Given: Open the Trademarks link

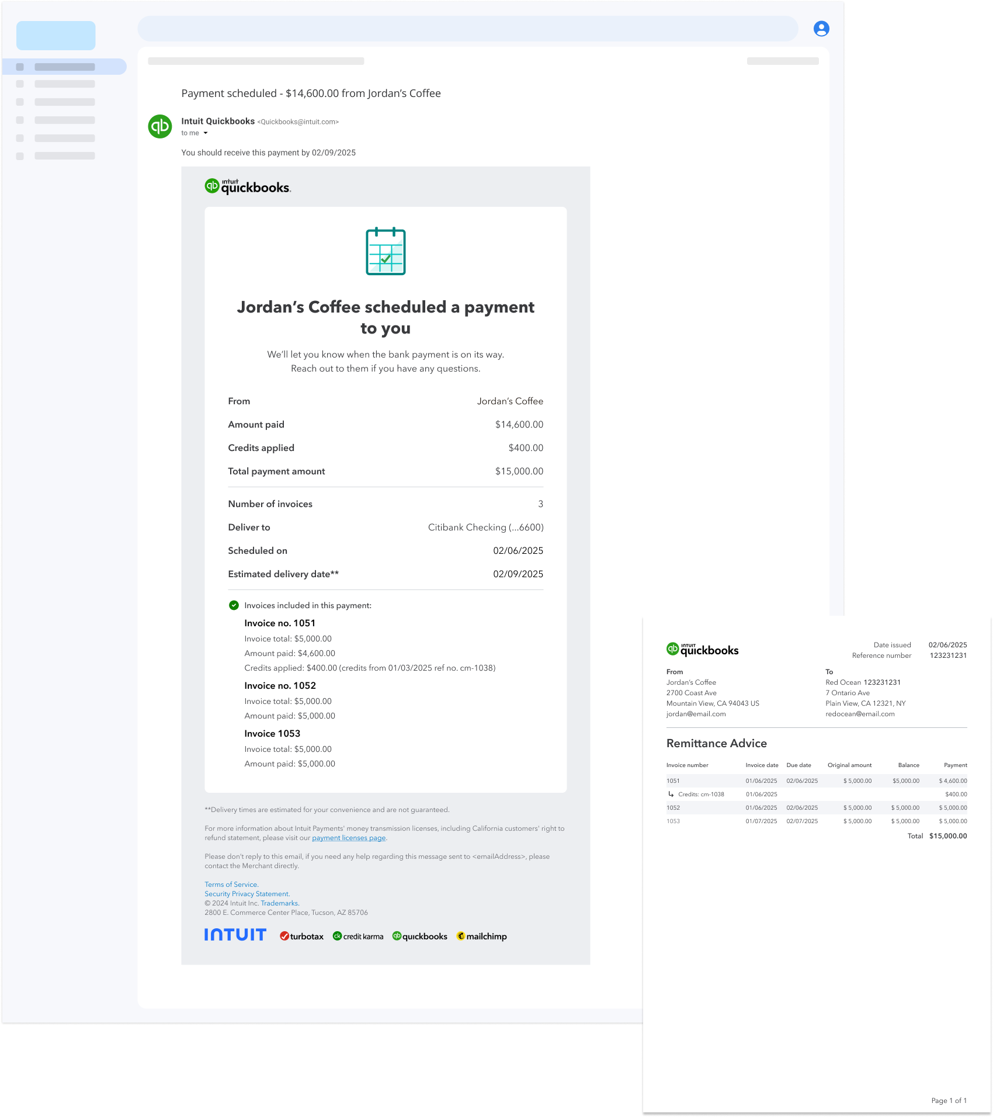Looking at the screenshot, I should [280, 903].
